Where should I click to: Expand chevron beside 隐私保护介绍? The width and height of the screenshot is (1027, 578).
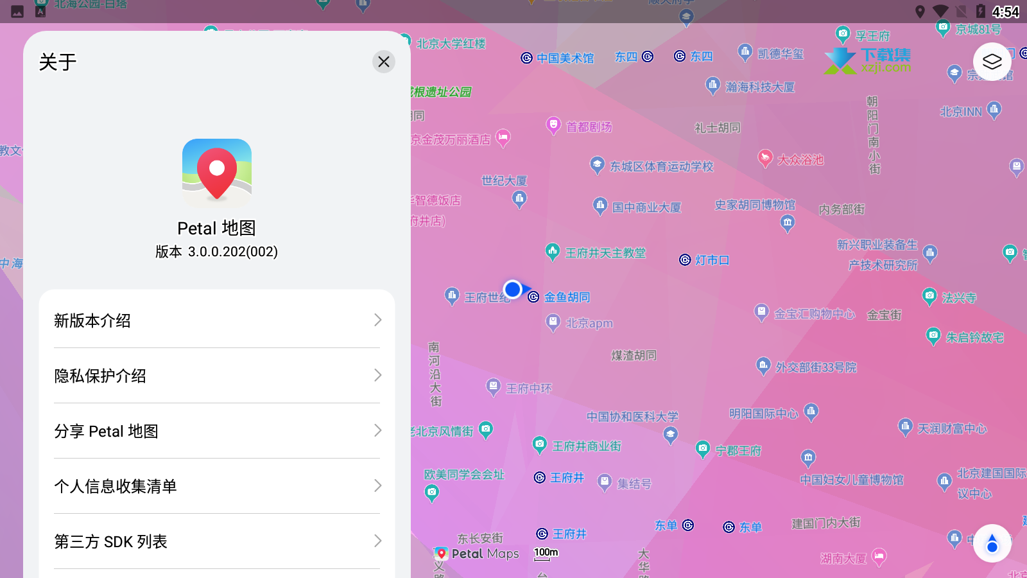(x=377, y=376)
